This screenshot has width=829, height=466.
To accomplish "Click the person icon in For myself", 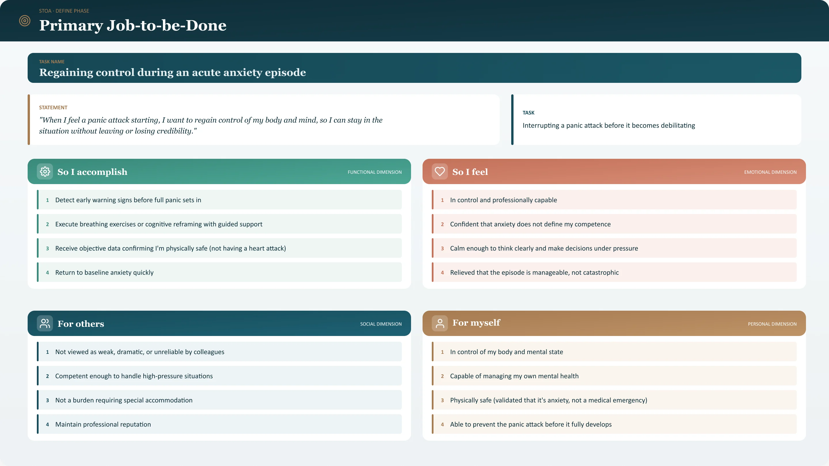I will tap(440, 323).
